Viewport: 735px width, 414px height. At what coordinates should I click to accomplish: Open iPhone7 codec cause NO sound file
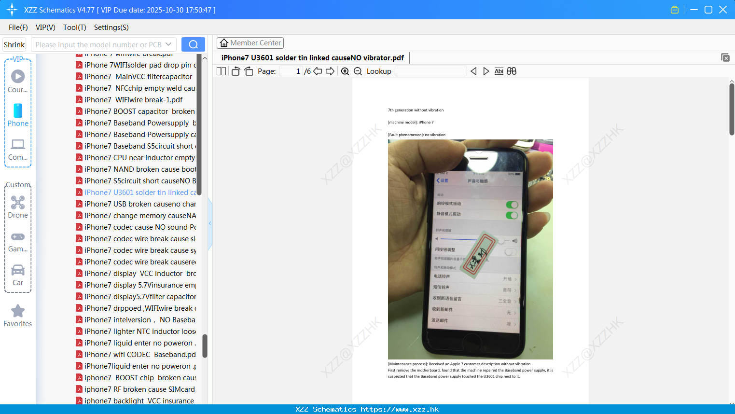coord(136,227)
